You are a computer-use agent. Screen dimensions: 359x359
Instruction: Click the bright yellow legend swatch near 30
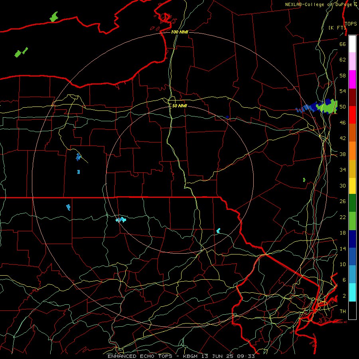coord(352,185)
